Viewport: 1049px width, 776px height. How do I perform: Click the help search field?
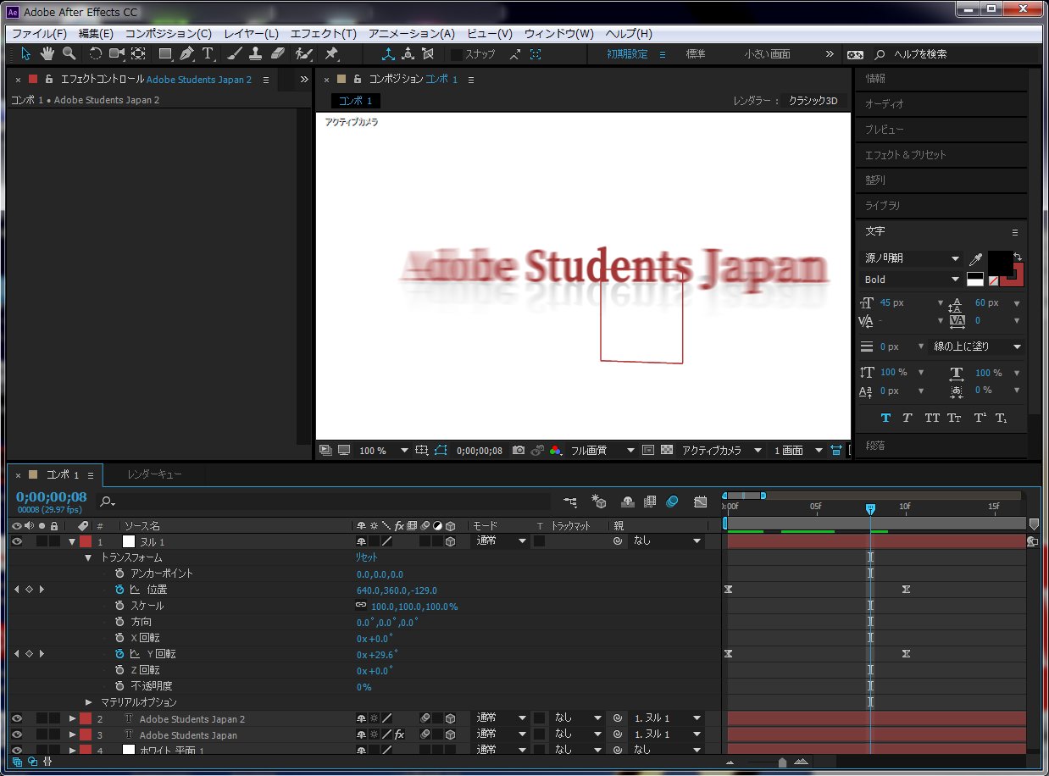pyautogui.click(x=958, y=54)
